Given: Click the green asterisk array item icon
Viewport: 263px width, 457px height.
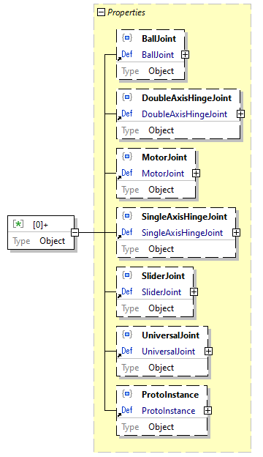Looking at the screenshot, I should pos(18,224).
